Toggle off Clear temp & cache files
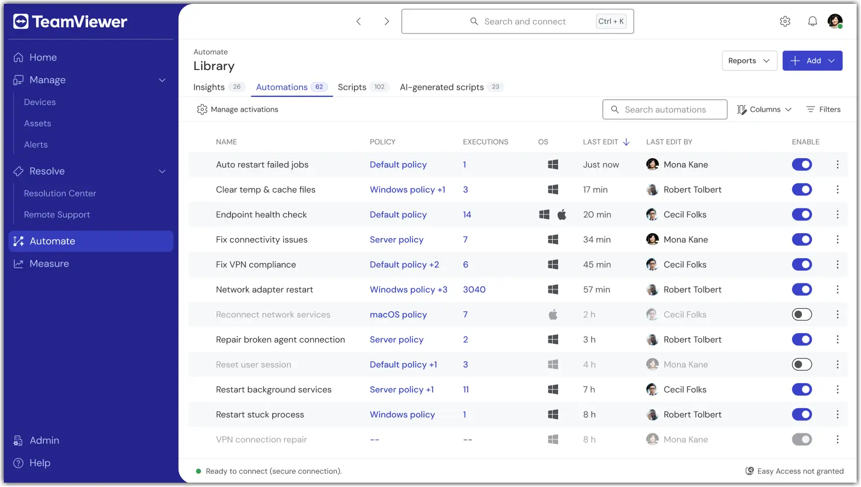The image size is (861, 487). coord(802,190)
